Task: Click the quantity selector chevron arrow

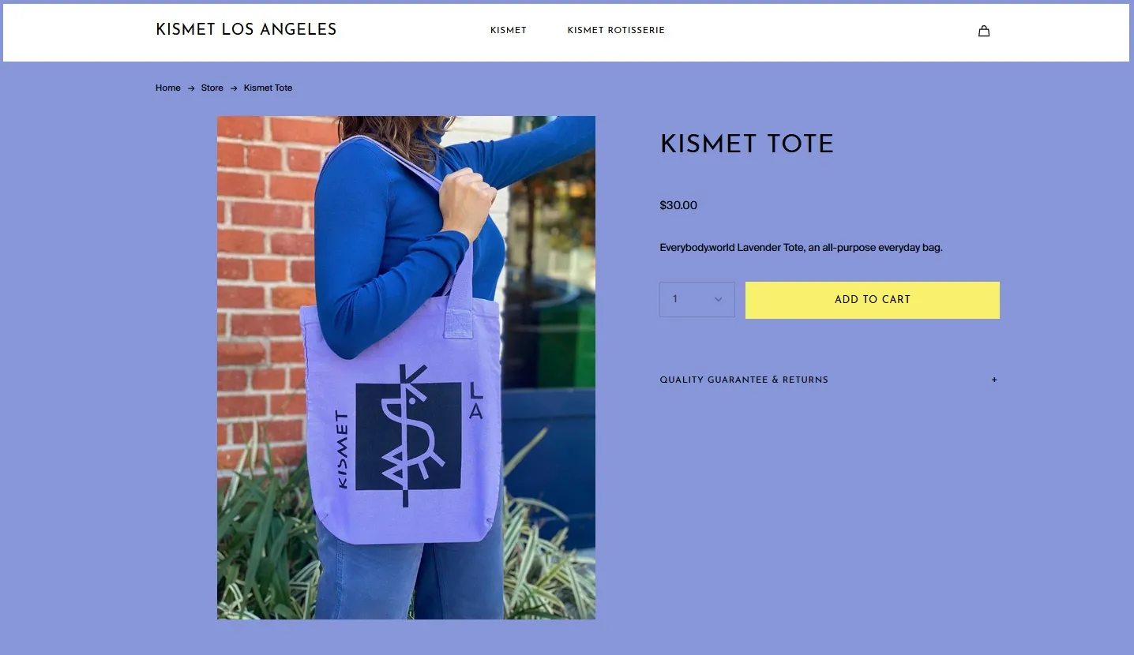Action: (718, 300)
